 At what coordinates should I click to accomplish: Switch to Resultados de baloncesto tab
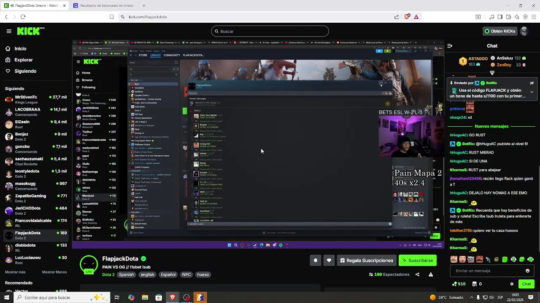click(x=103, y=5)
